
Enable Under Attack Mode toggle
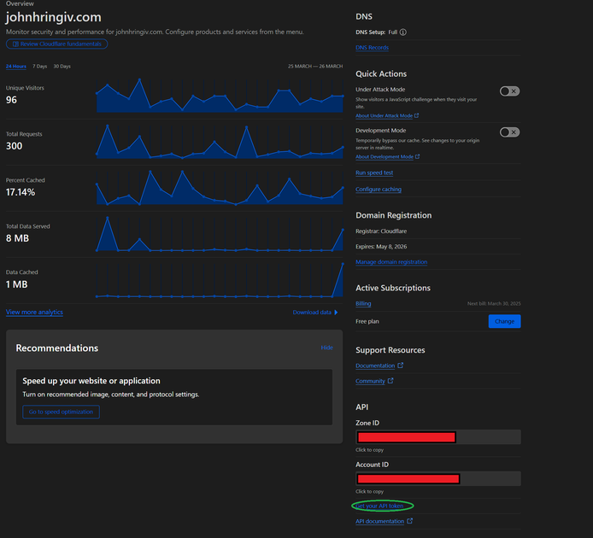[x=509, y=91]
